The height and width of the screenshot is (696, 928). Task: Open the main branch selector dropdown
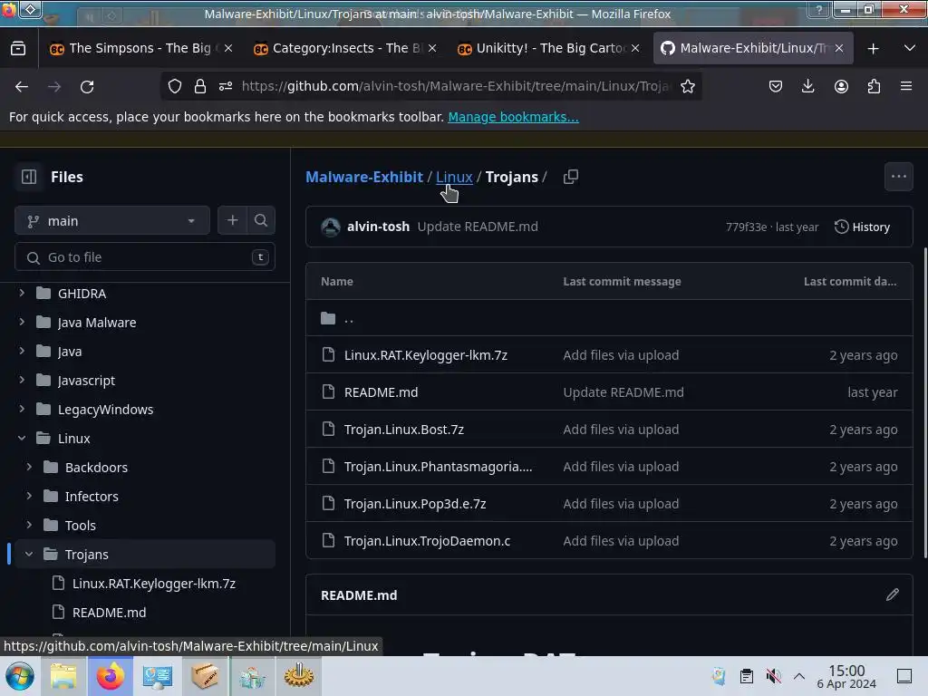point(112,221)
